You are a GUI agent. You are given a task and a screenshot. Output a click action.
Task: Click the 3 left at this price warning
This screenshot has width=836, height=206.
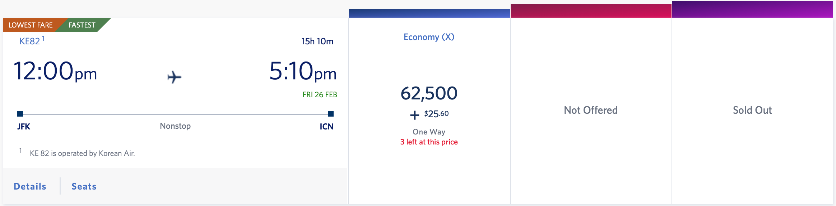tap(429, 142)
